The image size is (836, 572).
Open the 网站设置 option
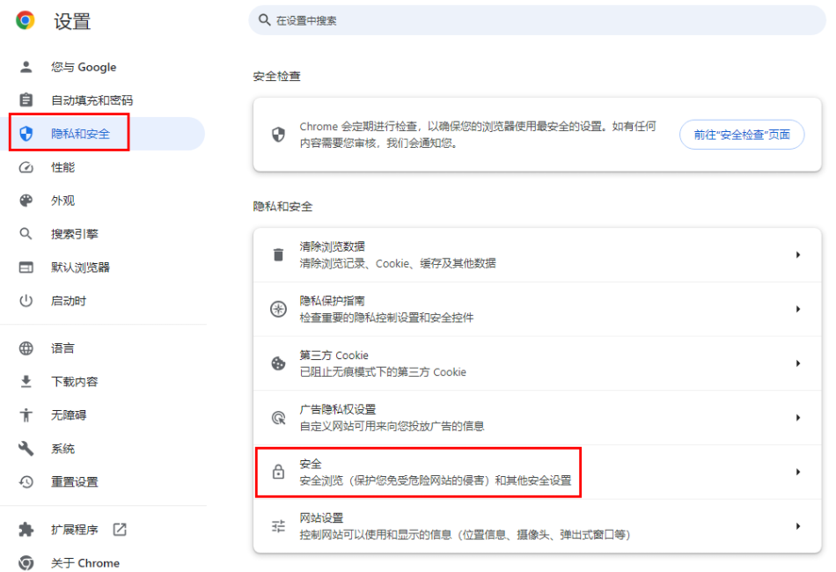537,527
